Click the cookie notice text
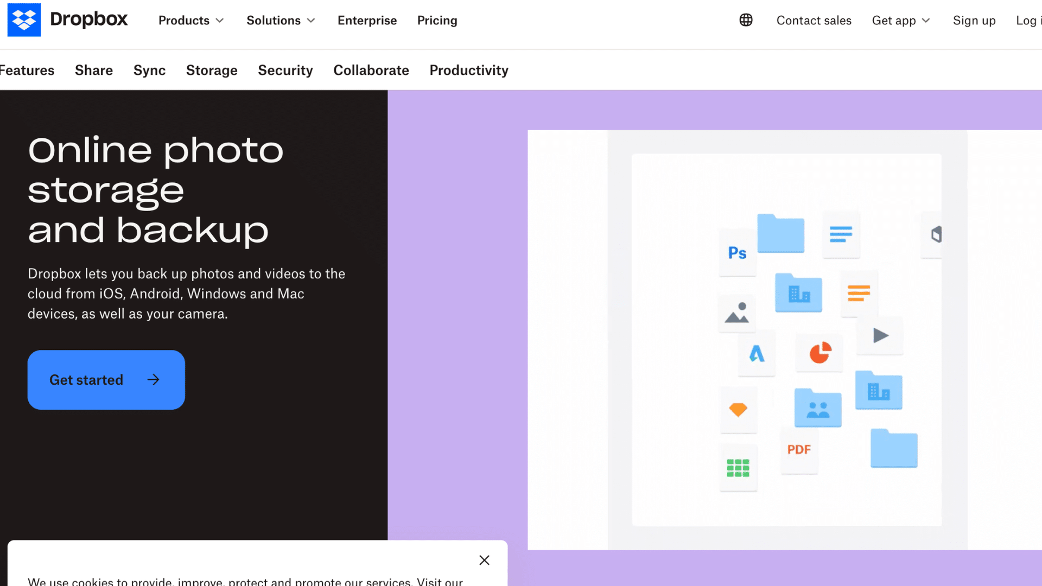Screen dimensions: 1042x586 [x=245, y=581]
